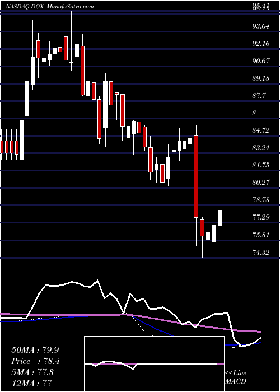The image size is (280, 392).
Task: Click the 80.27 price axis label
Action: click(261, 183)
